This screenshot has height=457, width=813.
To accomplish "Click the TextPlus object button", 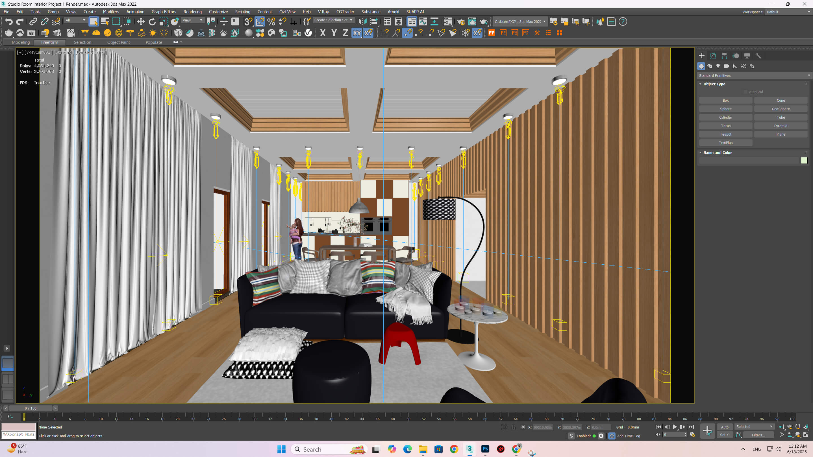I will coord(726,143).
